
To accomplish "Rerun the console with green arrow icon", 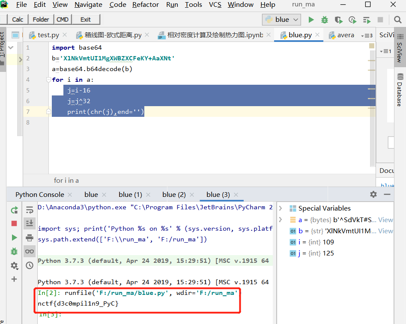I will [14, 210].
